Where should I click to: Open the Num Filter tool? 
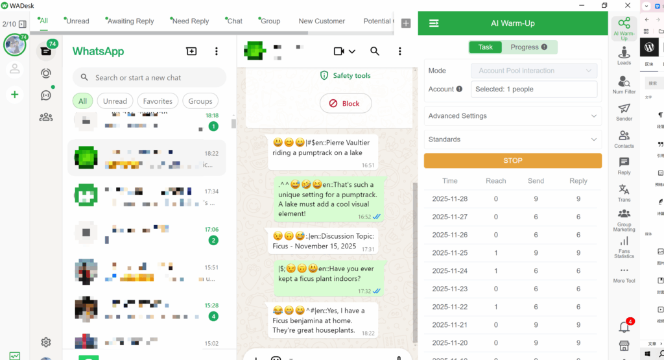[x=624, y=84]
